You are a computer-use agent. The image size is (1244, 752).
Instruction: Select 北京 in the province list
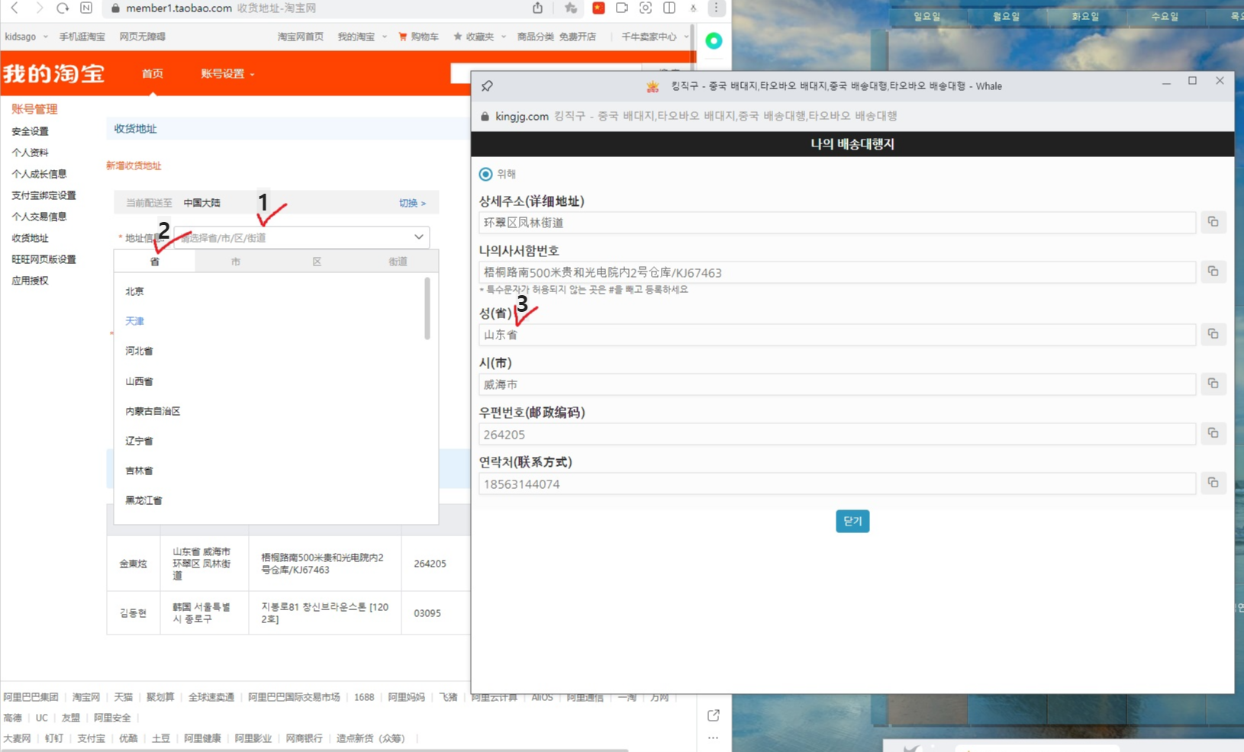click(134, 291)
